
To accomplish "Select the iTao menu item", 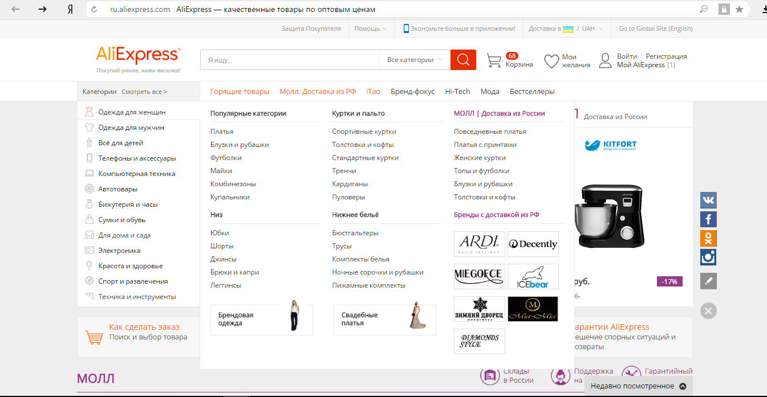I will tap(374, 92).
